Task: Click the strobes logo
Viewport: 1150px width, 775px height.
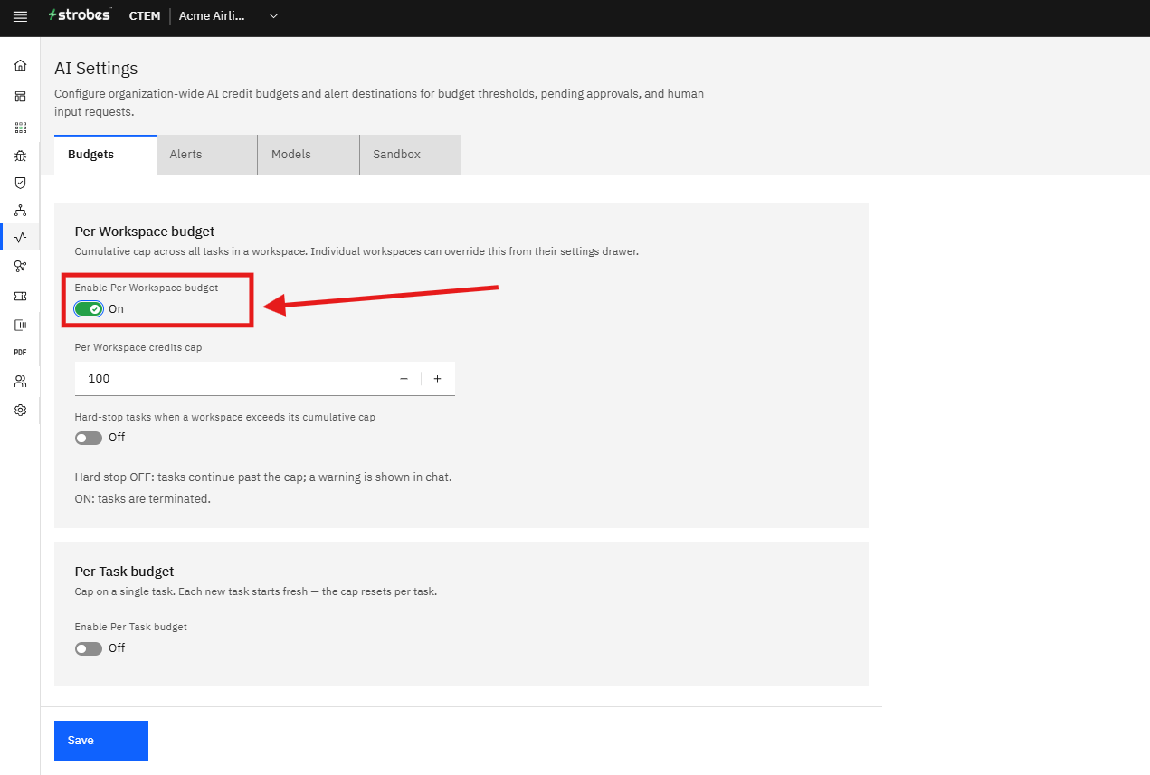Action: click(80, 15)
